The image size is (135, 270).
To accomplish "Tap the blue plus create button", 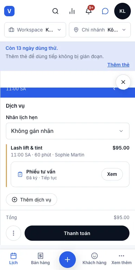I will (x=67, y=260).
